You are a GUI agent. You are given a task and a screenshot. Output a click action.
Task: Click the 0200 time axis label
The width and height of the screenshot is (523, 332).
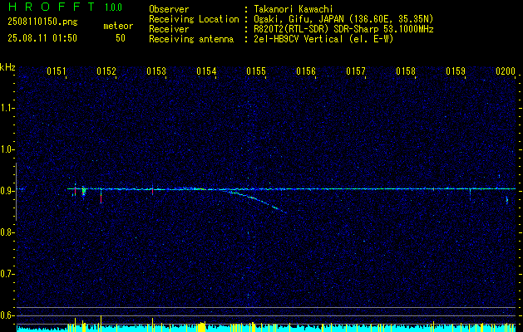coord(506,71)
